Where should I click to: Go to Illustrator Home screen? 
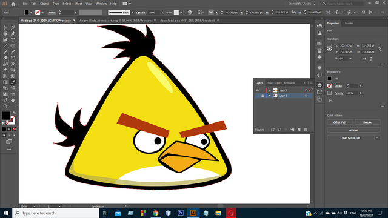point(13,4)
